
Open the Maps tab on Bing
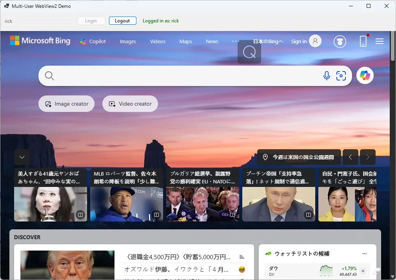tap(185, 42)
